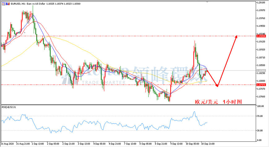Click the 1.20180 price scale label

[261, 2]
